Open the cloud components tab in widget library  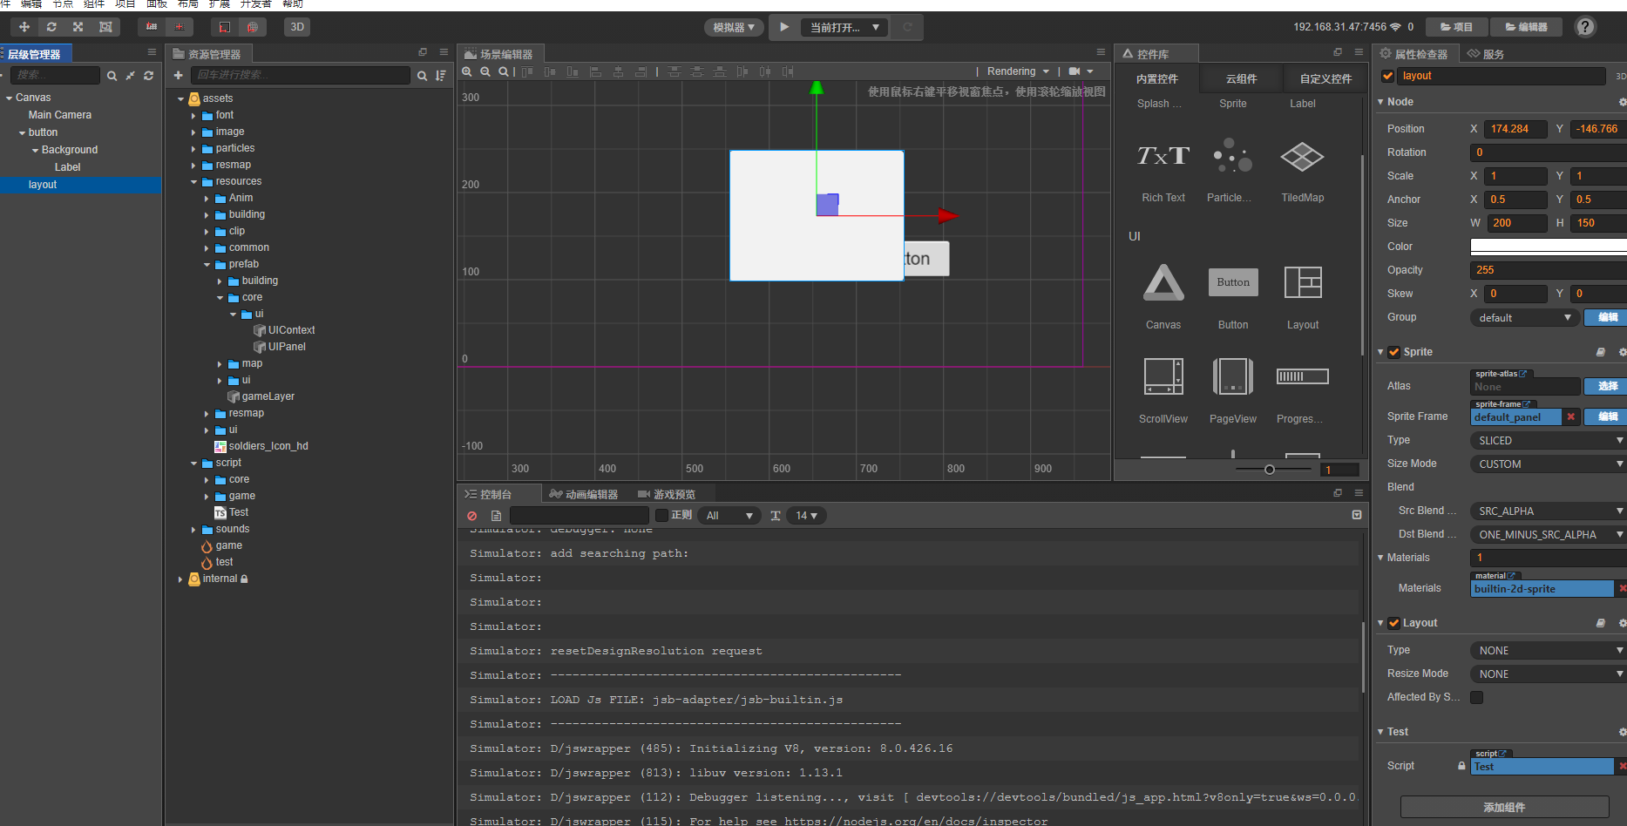click(x=1241, y=79)
